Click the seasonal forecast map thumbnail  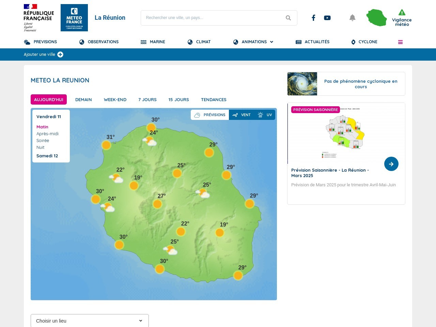(x=346, y=134)
